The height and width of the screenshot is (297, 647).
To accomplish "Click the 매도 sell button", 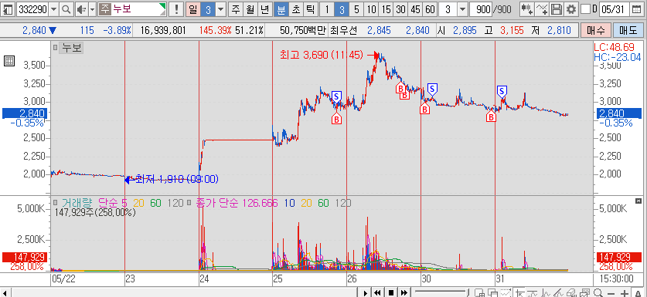I will click(x=628, y=30).
